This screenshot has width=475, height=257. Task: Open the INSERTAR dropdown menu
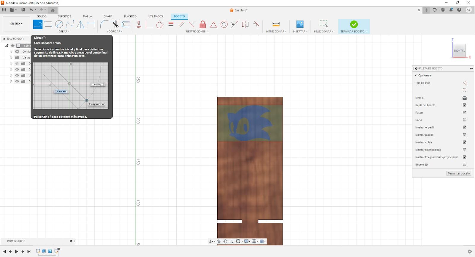pyautogui.click(x=300, y=32)
